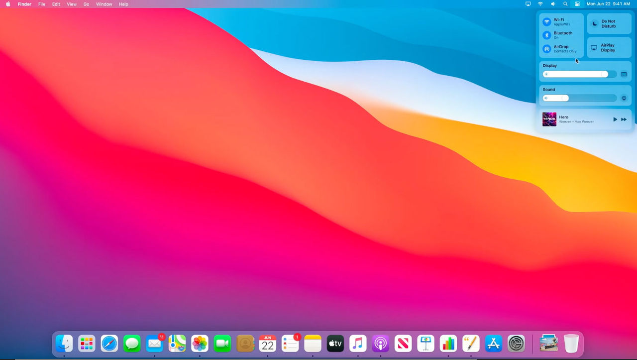Adjust the Display brightness slider
The image size is (637, 360).
(x=580, y=74)
